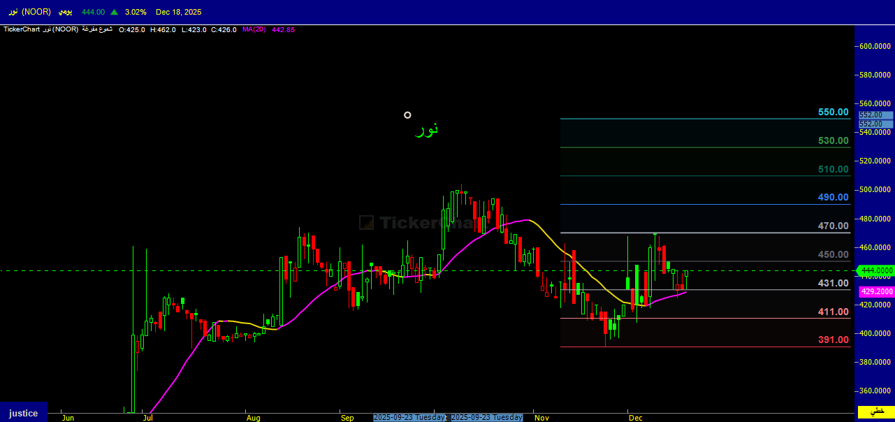
Task: Click the نور (NOOR) symbol title
Action: pos(30,12)
